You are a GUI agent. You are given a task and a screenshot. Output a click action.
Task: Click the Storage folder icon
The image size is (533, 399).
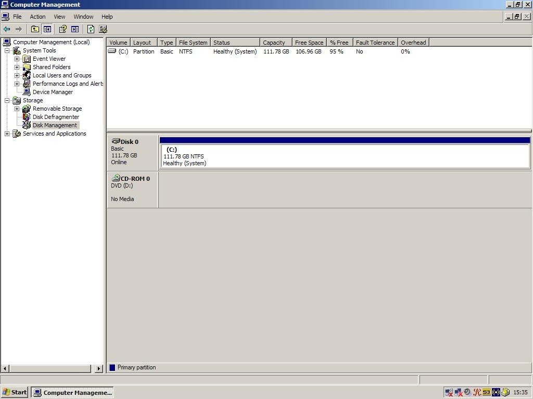(17, 100)
